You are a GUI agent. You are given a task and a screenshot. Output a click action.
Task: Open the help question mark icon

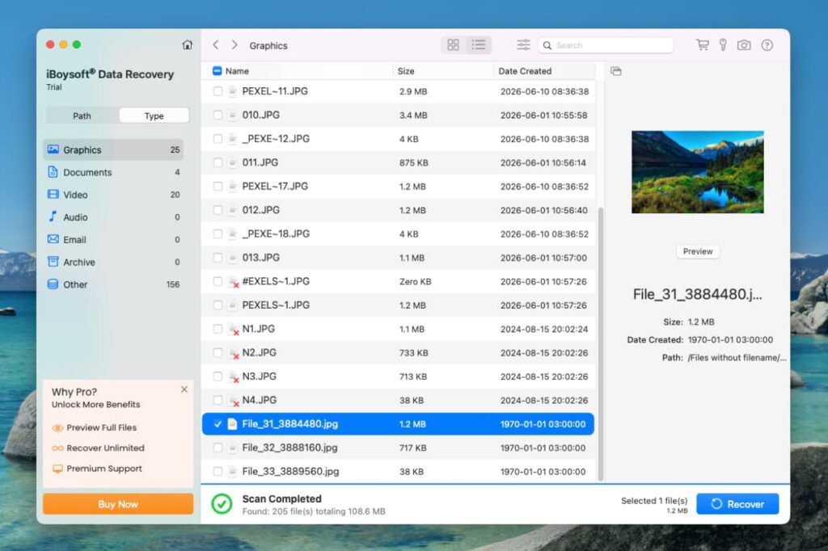point(767,45)
